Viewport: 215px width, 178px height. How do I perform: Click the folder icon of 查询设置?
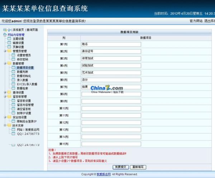click(9, 92)
